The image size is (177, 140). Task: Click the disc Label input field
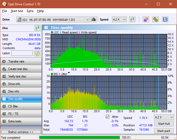(22, 53)
